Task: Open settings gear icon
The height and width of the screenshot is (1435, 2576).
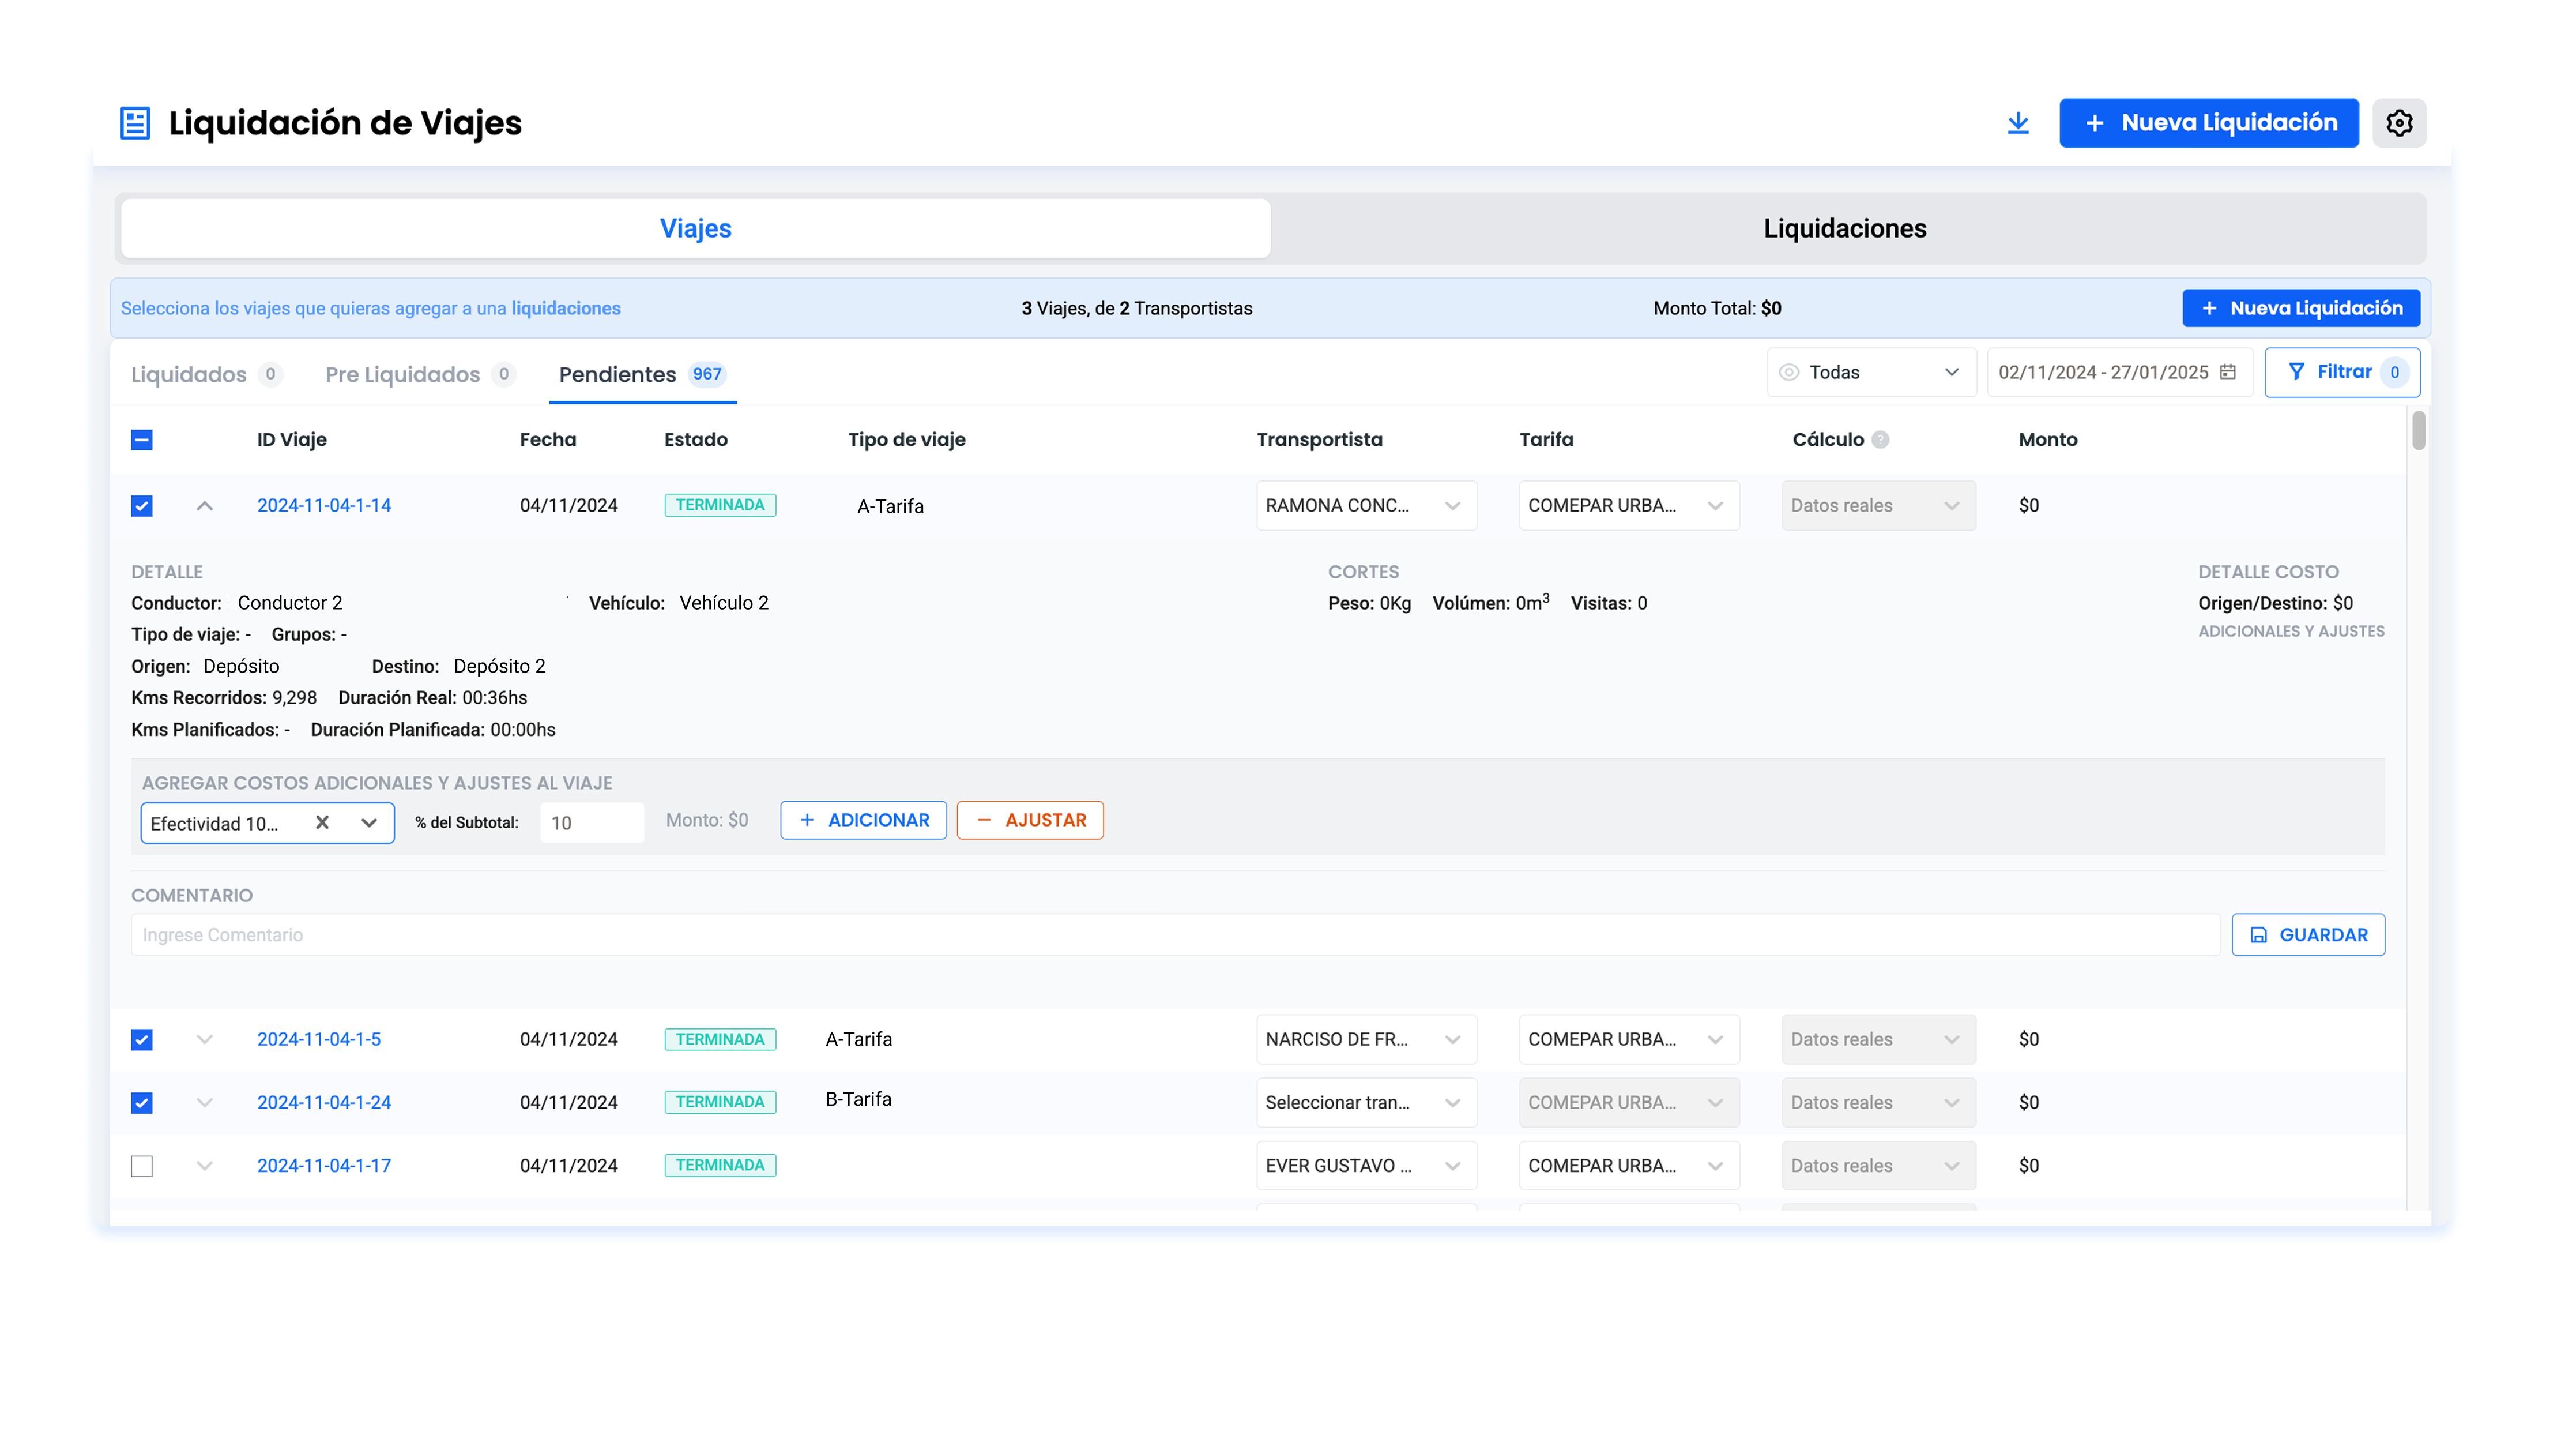Action: 2398,123
